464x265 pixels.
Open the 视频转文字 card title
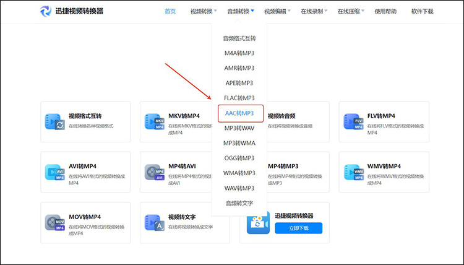182,217
